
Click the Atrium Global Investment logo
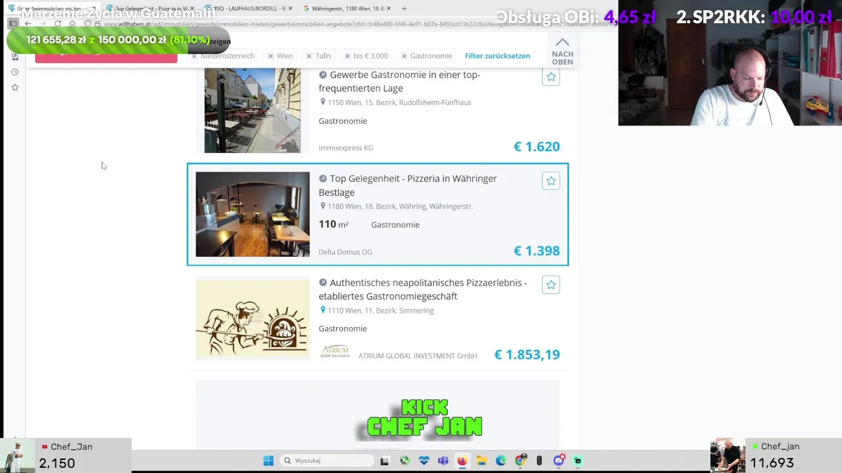(335, 351)
